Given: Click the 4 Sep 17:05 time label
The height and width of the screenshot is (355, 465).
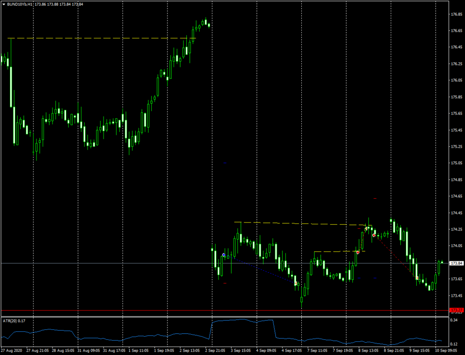Looking at the screenshot, I should click(292, 351).
